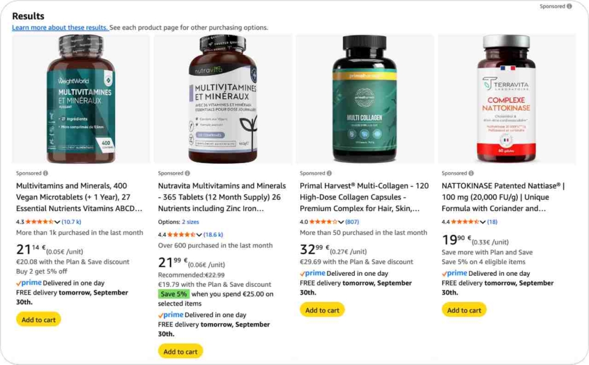The height and width of the screenshot is (365, 589).
Task: Open the 10.7 k reviews link
Action: tap(71, 222)
